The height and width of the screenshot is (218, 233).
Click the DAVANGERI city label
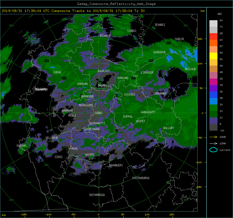click(116, 165)
